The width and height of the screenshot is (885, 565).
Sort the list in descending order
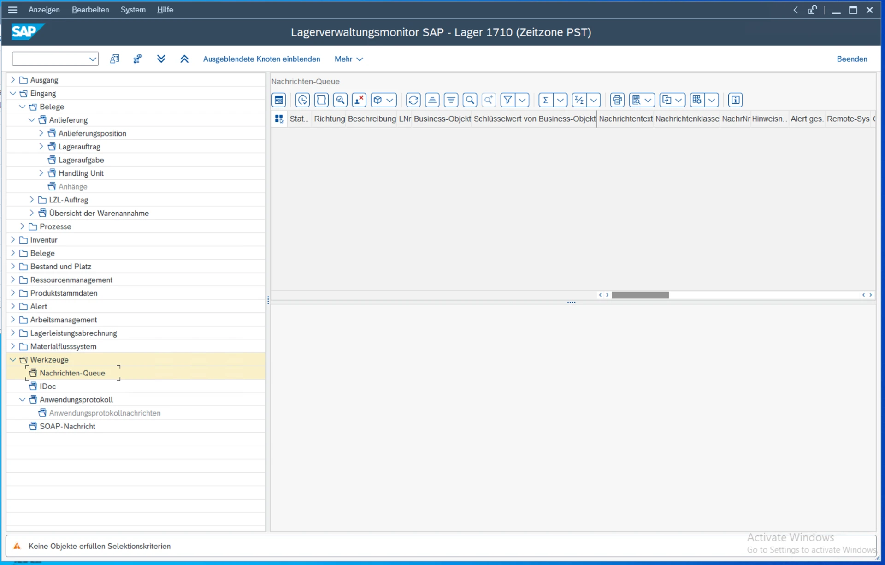point(451,100)
